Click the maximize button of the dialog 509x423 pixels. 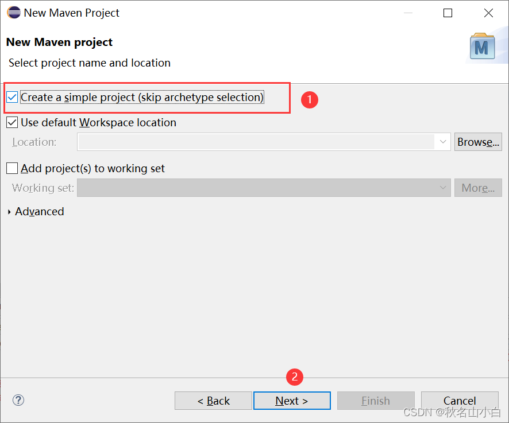[448, 13]
